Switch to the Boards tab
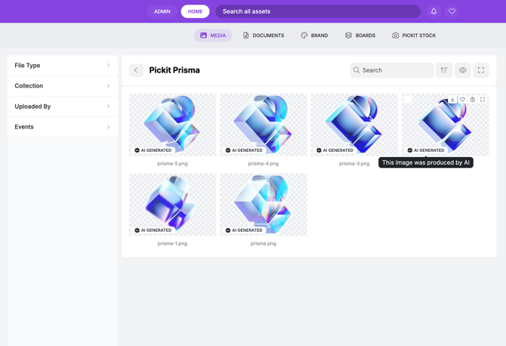Viewport: 506px width, 346px height. tap(360, 36)
